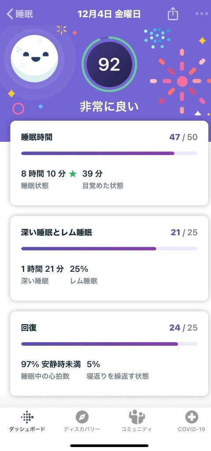Tap the 回復 progress bar

(x=109, y=344)
